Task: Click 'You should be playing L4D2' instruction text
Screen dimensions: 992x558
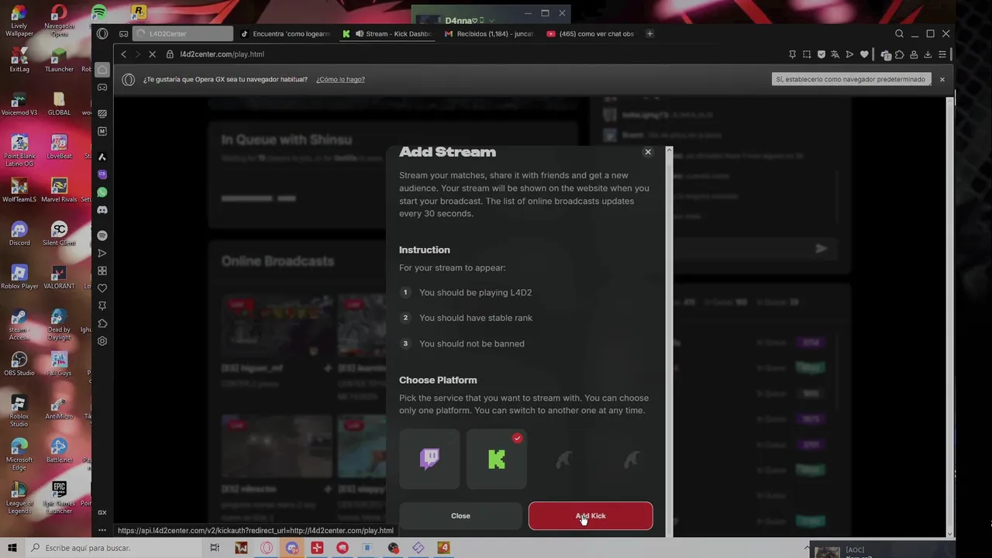Action: (475, 293)
